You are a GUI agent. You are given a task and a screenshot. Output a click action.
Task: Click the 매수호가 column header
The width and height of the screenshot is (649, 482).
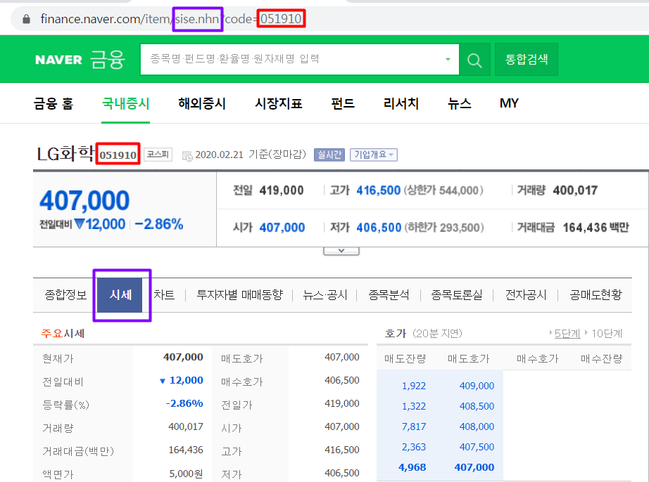click(x=537, y=358)
